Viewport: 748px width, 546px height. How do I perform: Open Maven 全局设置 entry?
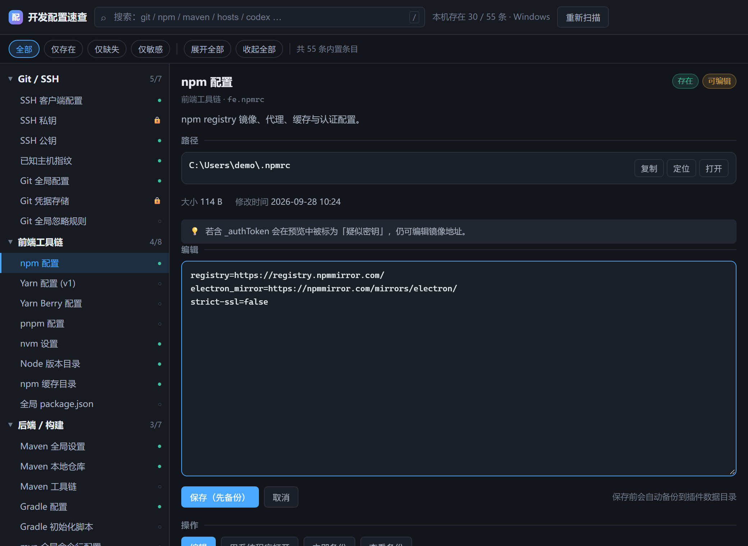[x=85, y=446]
